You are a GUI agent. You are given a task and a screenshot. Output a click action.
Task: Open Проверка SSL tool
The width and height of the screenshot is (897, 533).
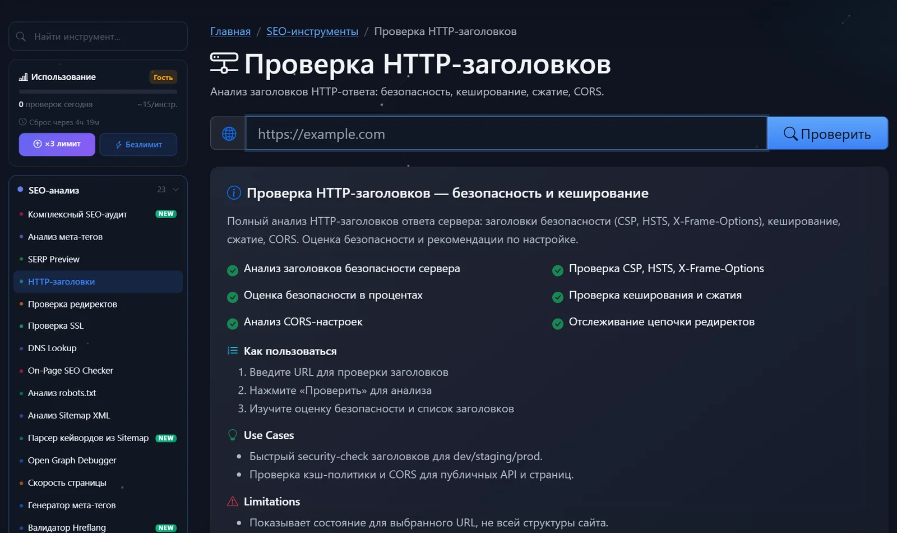98,325
